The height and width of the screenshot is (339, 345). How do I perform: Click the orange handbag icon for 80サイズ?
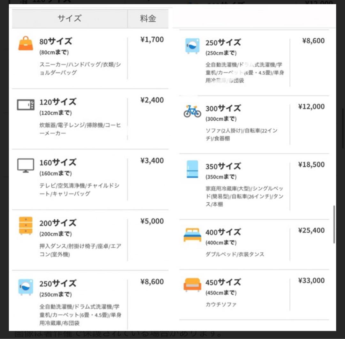[x=26, y=43]
